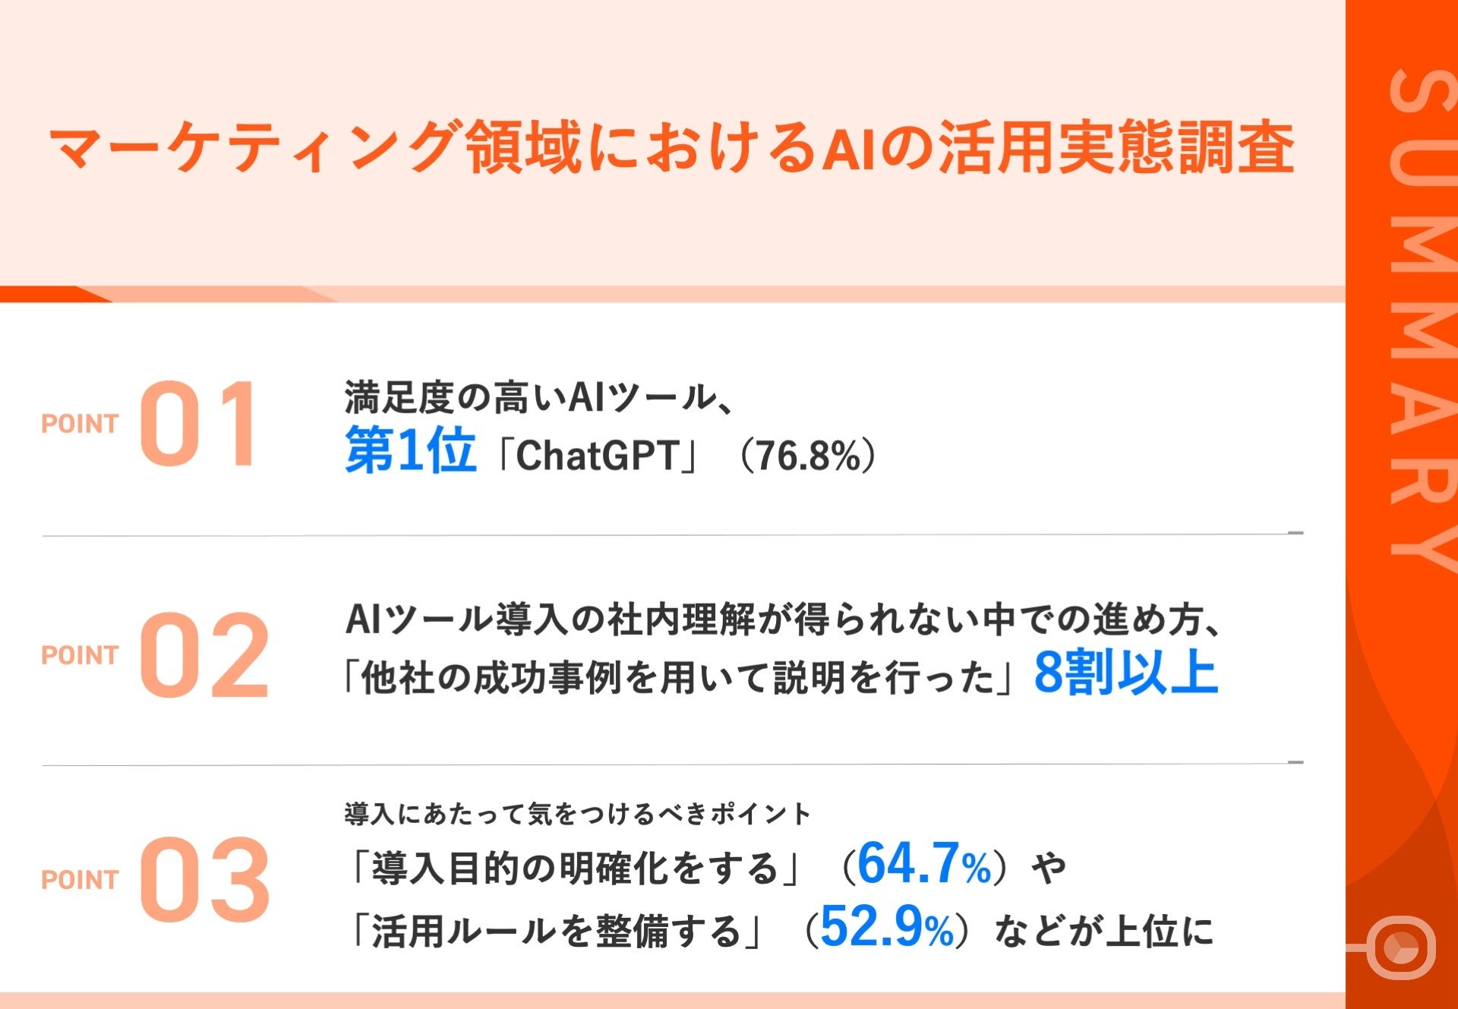Click the 導入にあたって気をつけるべきポイント subtitle
The image size is (1458, 1009).
click(x=577, y=814)
